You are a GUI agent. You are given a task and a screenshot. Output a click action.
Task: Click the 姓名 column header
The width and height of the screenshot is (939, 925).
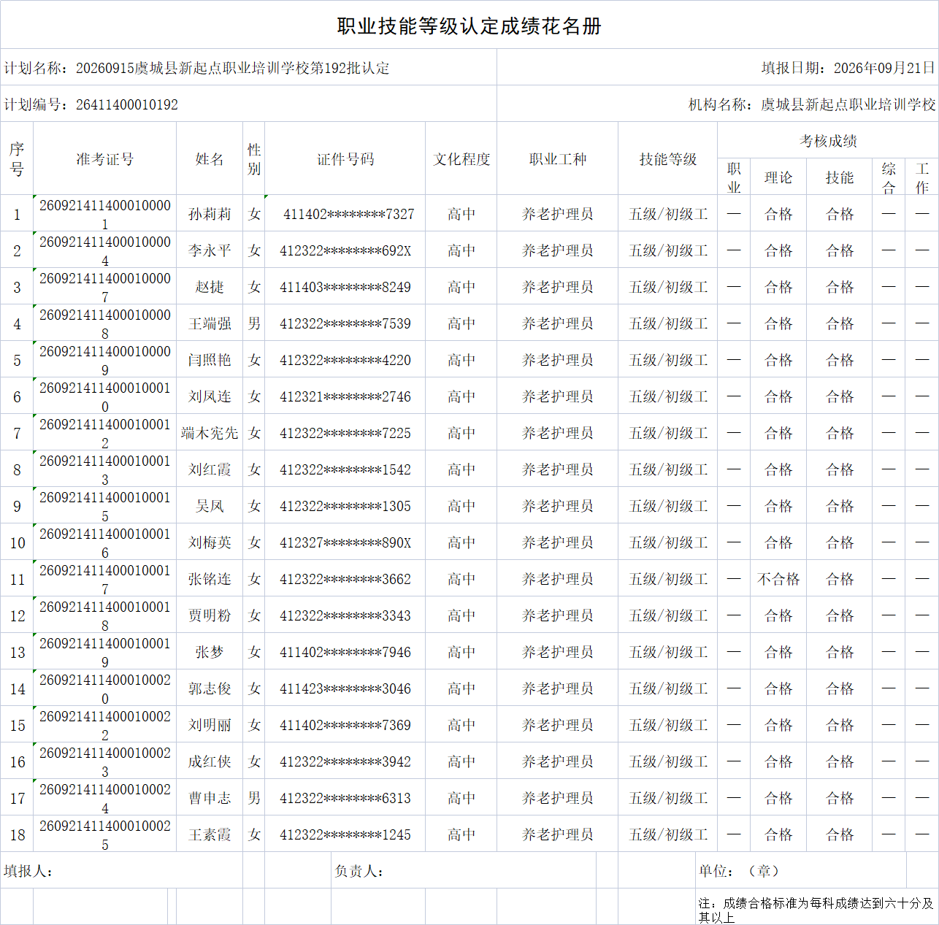[210, 158]
